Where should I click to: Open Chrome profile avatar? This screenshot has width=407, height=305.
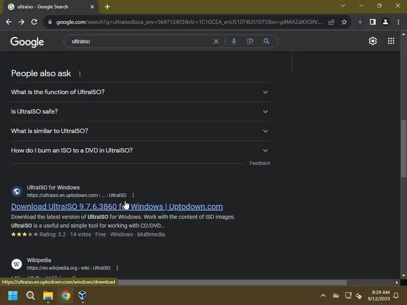(386, 22)
